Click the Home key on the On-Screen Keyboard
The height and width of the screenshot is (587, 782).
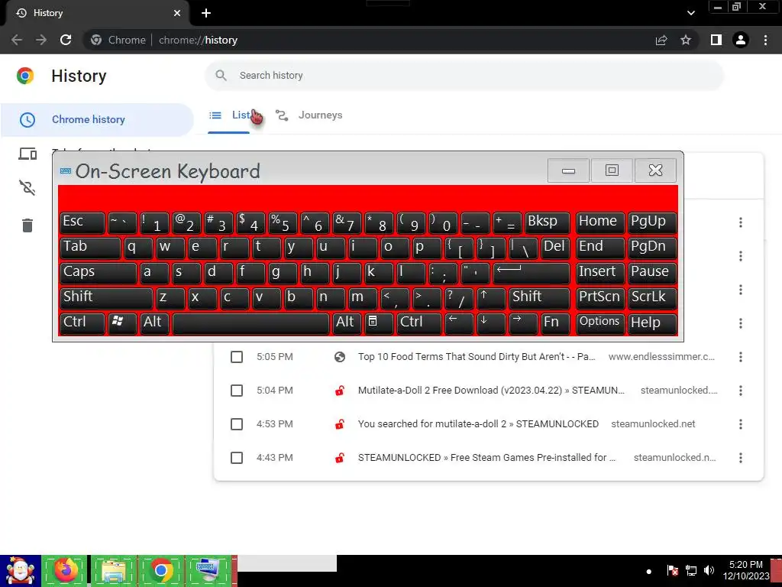coord(600,222)
